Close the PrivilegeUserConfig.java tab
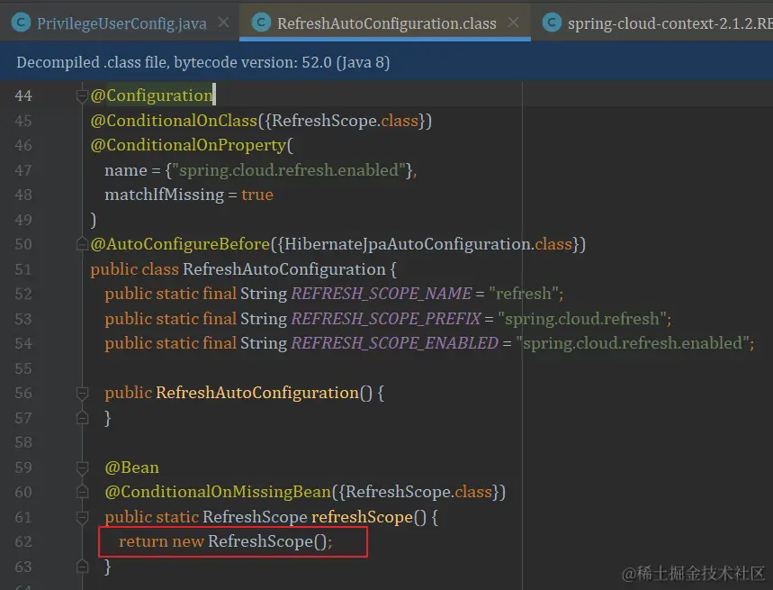The image size is (773, 590). coord(224,23)
